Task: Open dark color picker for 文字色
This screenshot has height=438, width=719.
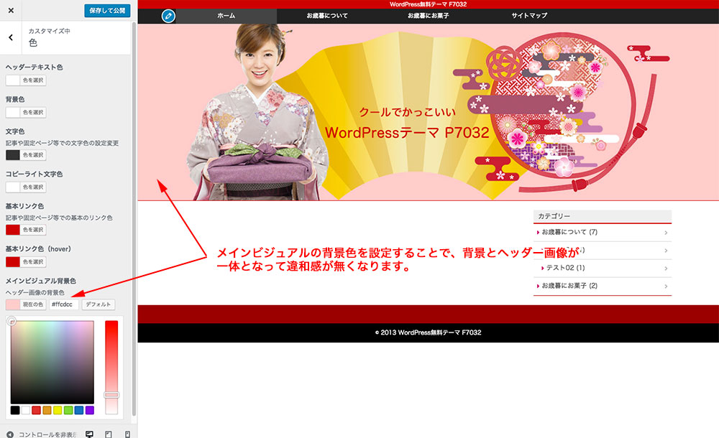Action: coord(26,155)
